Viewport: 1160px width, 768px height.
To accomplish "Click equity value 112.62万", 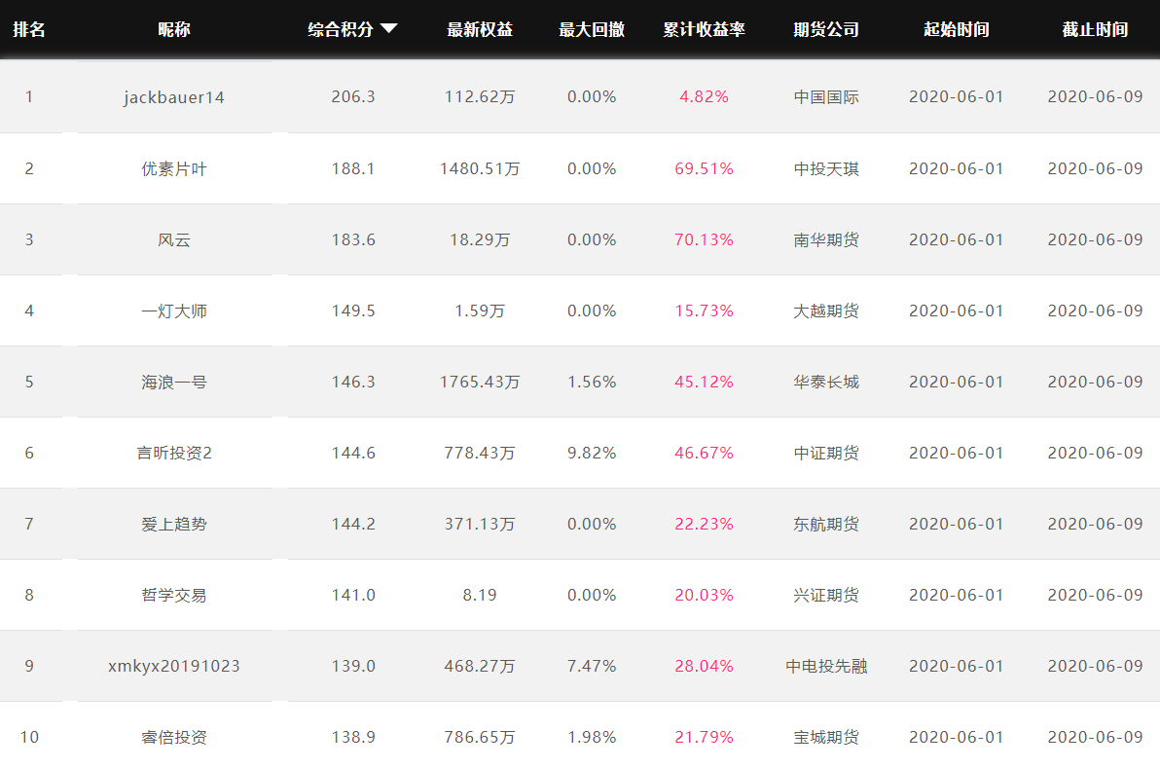I will coord(480,97).
